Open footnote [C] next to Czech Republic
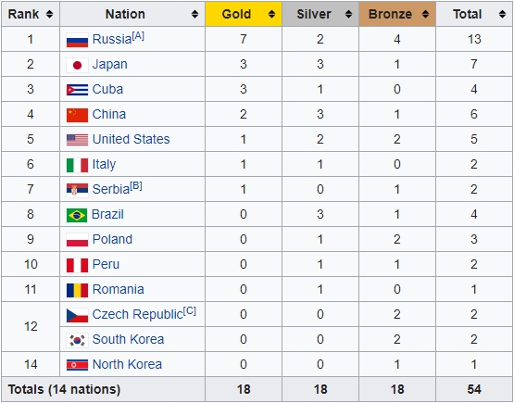This screenshot has width=514, height=403. pos(190,310)
